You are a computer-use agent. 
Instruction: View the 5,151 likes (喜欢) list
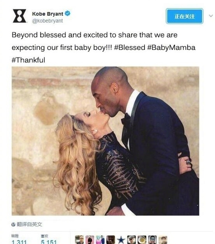click(49, 239)
